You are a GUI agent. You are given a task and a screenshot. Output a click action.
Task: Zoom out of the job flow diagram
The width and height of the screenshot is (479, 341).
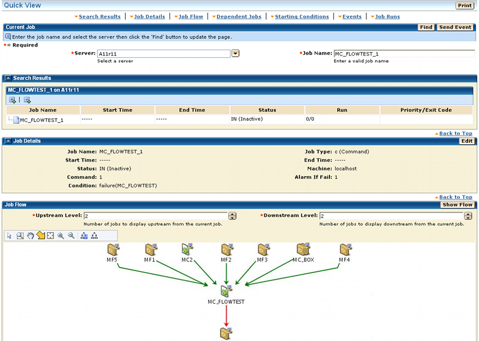[x=71, y=235]
